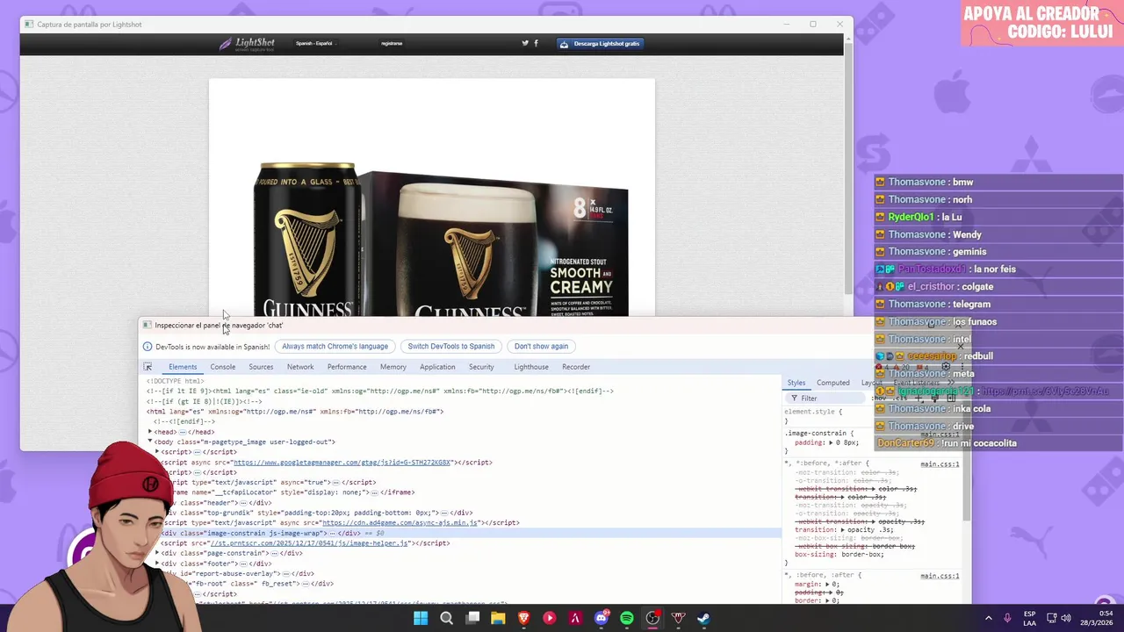Switch to the Console tab
Screen dimensions: 1124x632
[x=222, y=367]
